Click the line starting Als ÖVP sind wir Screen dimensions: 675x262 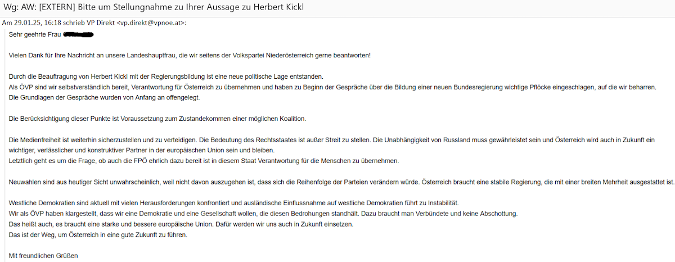click(332, 87)
